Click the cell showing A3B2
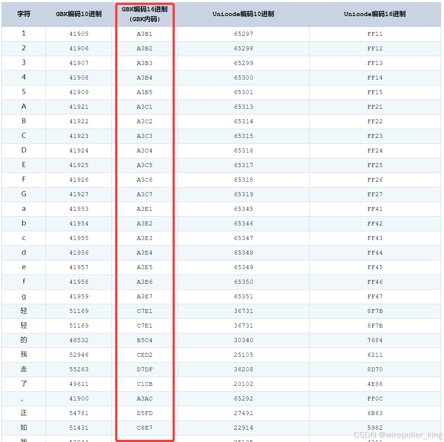The image size is (444, 442). 145,49
